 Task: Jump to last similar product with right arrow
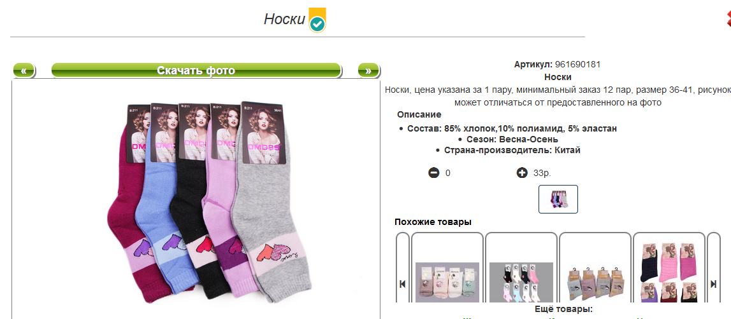coord(713,283)
